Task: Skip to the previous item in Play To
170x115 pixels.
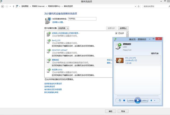Action: [131, 100]
